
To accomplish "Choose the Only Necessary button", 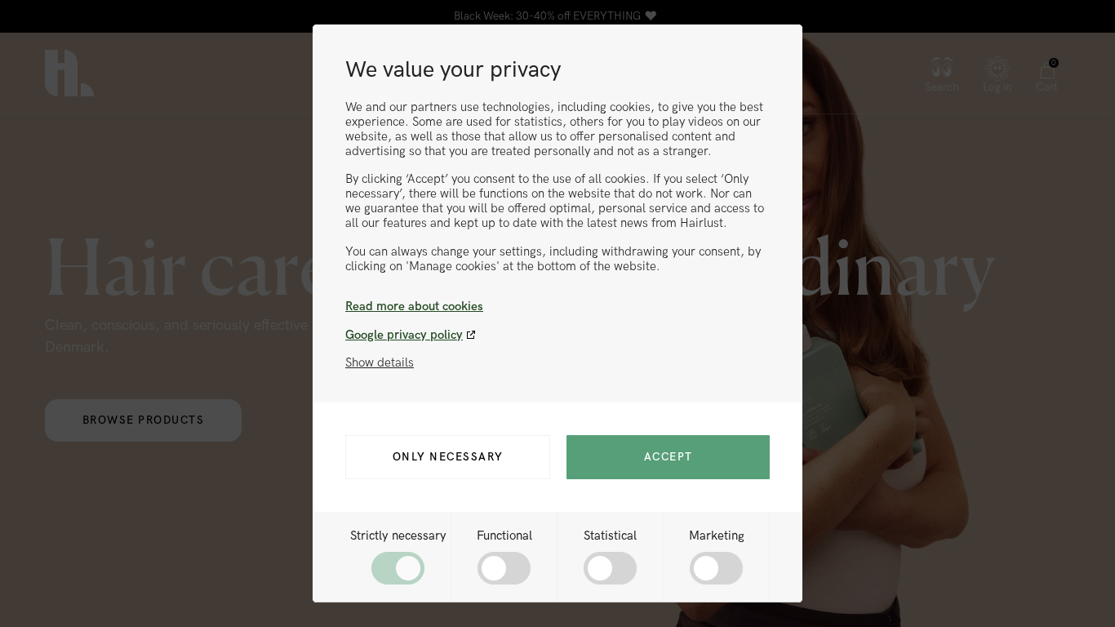I will tap(447, 457).
